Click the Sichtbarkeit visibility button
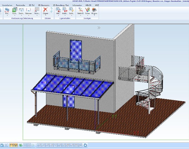189x149 pixels. pos(72,11)
